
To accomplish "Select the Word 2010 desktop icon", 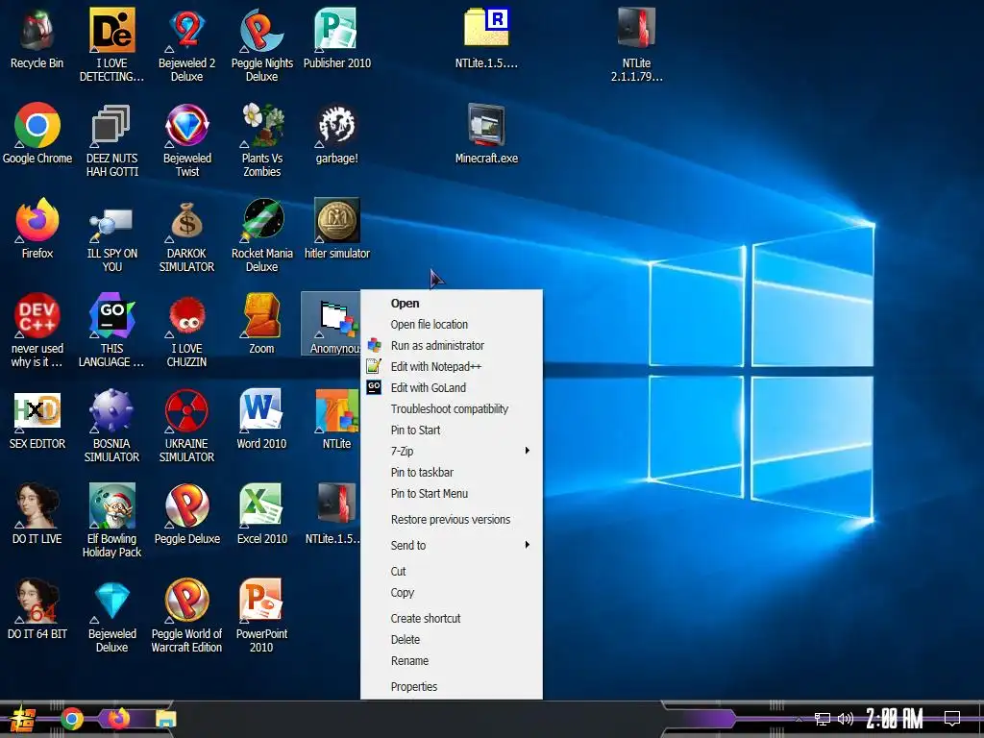I will [261, 419].
